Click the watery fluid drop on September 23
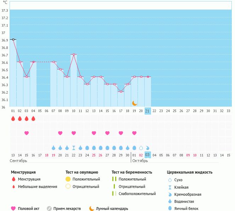Image resolution: width=235 pixels, height=211 pixels. pyautogui.click(x=80, y=148)
